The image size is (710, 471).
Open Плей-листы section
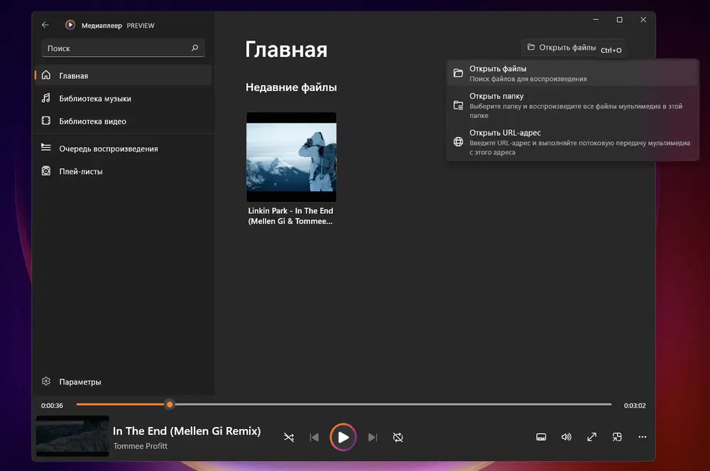(x=123, y=171)
